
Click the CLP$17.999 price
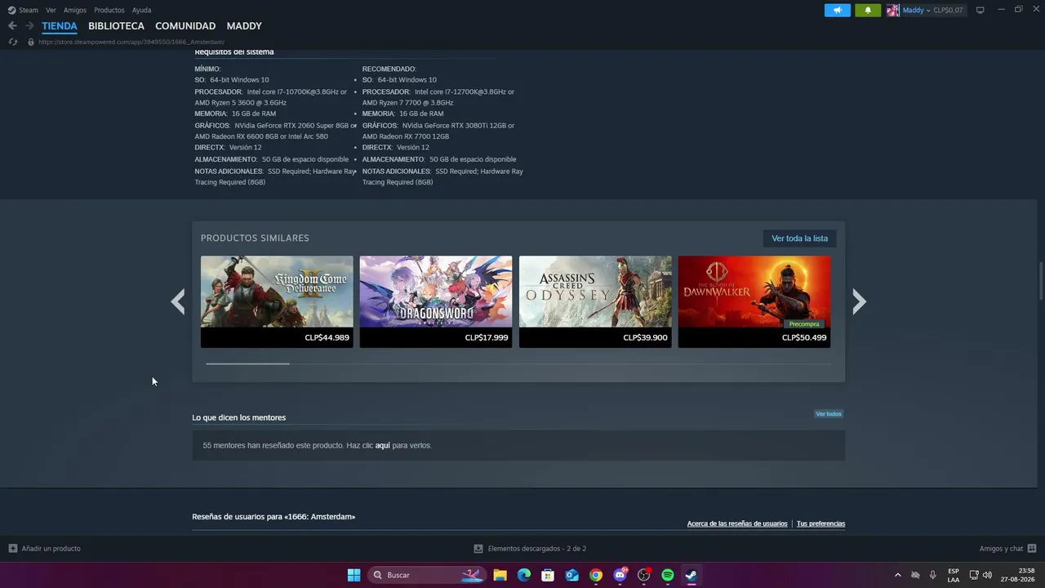coord(486,337)
